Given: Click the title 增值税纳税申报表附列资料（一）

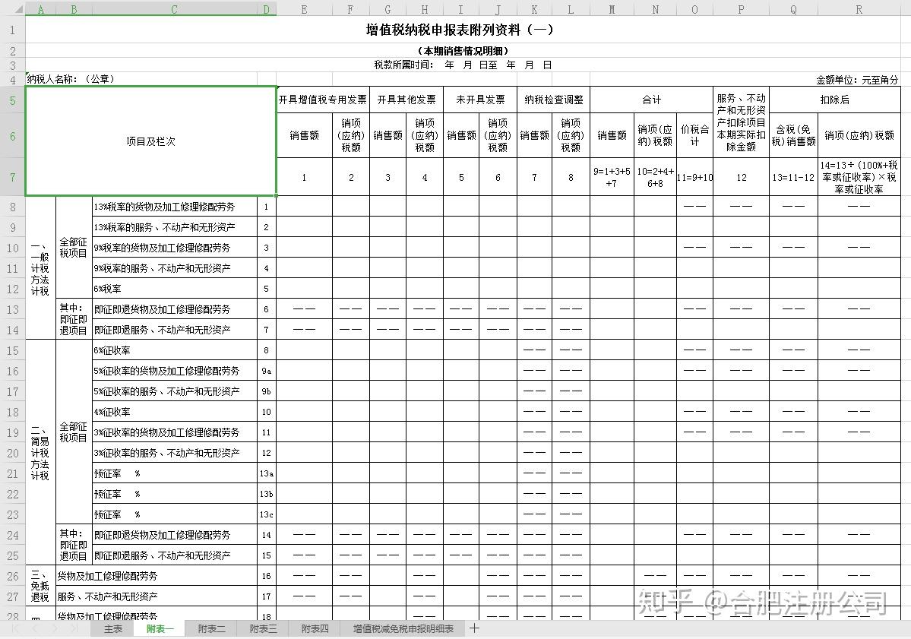Looking at the screenshot, I should coord(459,30).
